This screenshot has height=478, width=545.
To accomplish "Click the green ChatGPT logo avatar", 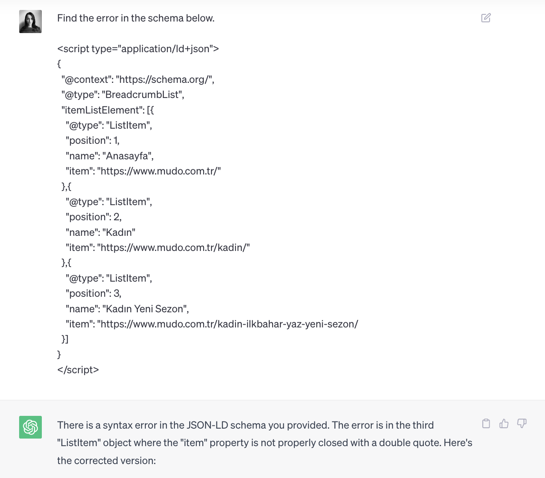I will coord(30,427).
